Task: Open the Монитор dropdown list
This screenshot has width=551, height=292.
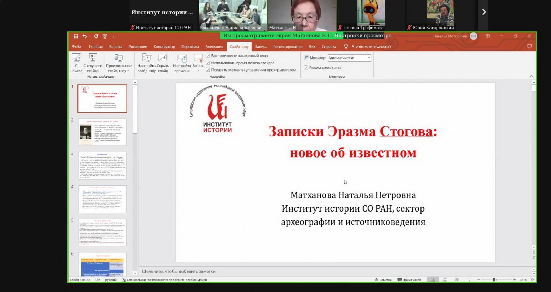Action: [369, 58]
